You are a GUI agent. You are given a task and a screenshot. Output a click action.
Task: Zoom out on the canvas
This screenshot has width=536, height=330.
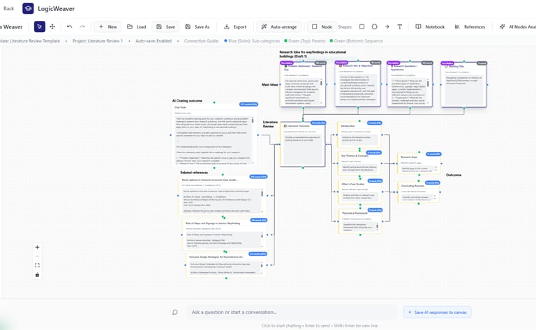pyautogui.click(x=37, y=256)
